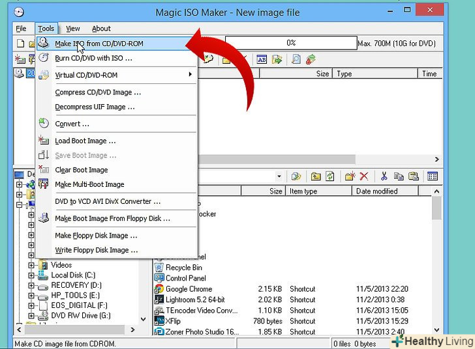This screenshot has height=349, width=475.
Task: Click the browse disc icon in lower toolbar
Action: 296,176
